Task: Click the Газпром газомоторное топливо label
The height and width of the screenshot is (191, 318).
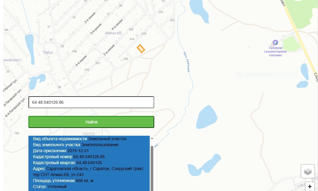Action: pyautogui.click(x=275, y=51)
